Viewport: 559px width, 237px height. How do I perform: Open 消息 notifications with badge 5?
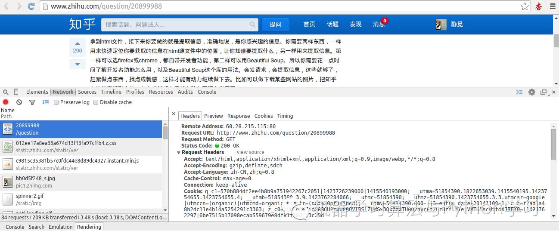click(x=380, y=24)
